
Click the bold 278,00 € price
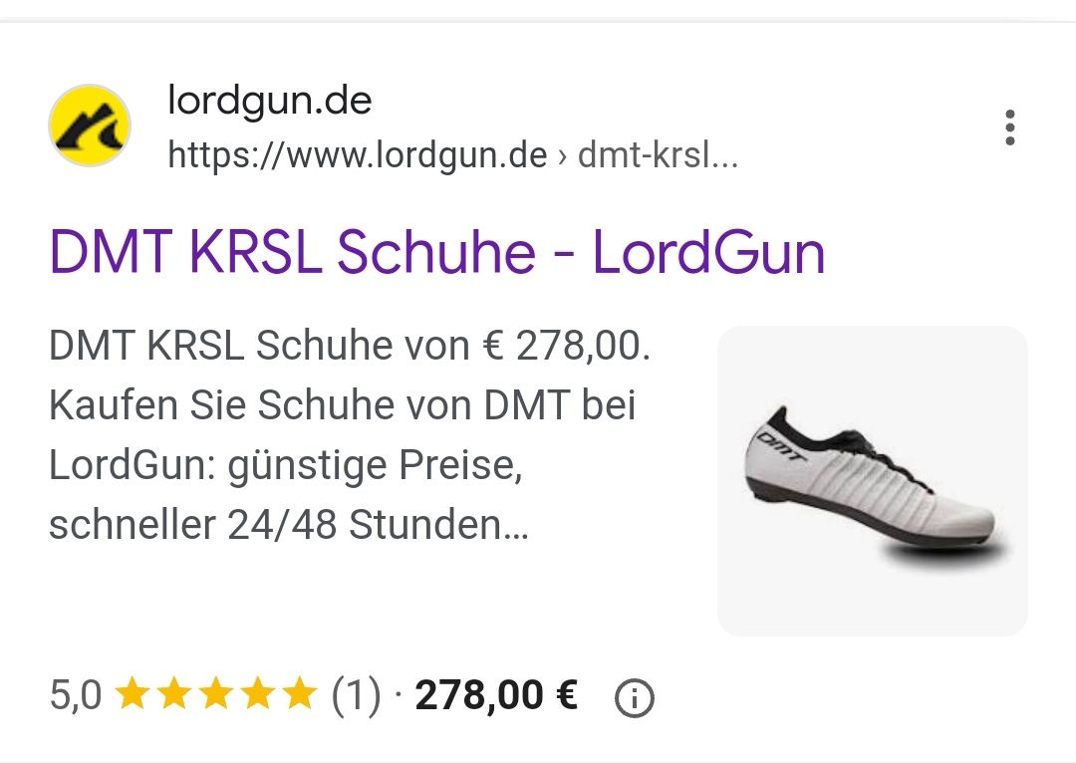point(496,695)
